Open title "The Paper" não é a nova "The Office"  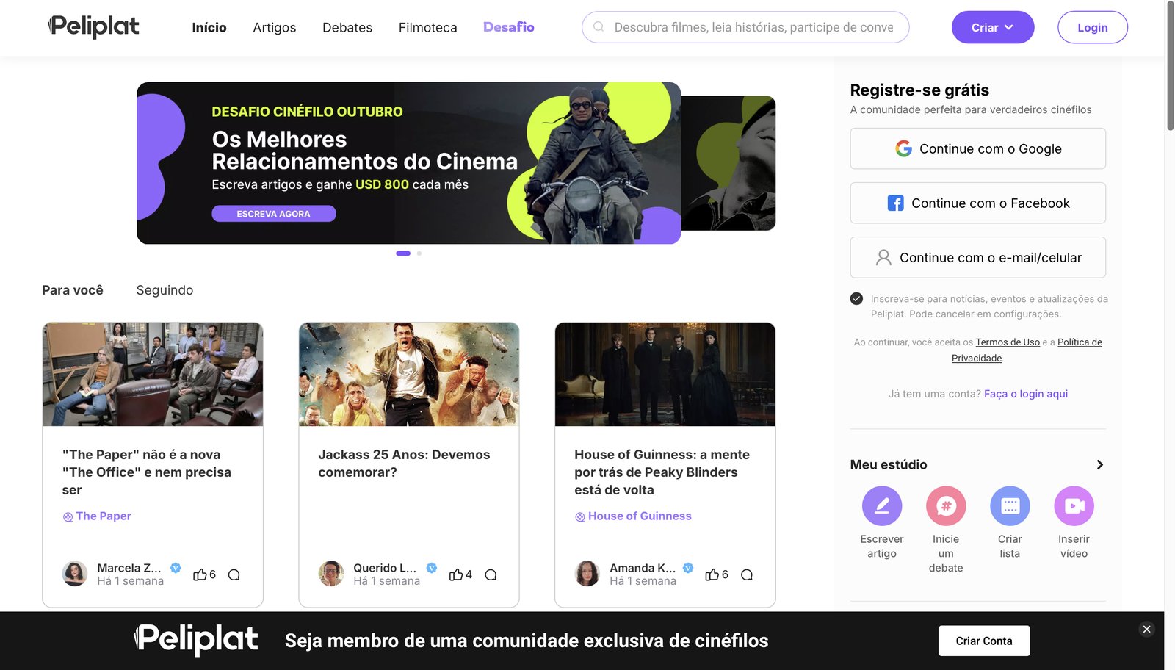pyautogui.click(x=147, y=472)
